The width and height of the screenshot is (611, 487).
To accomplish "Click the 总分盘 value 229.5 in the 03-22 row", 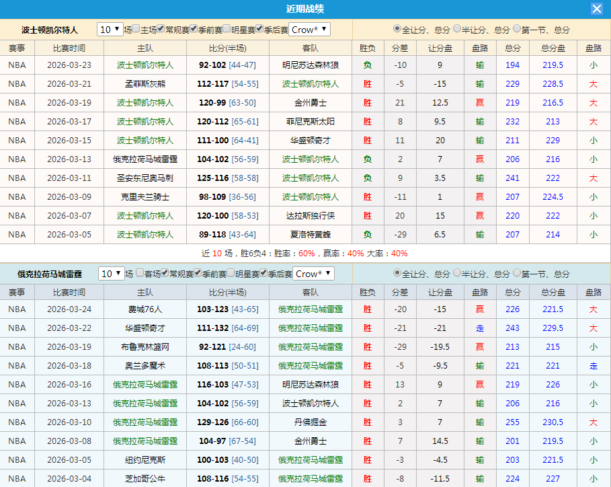I will [x=553, y=329].
